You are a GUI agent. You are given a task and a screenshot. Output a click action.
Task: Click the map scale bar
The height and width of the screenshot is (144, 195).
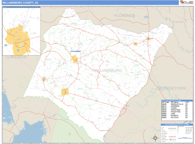[x=185, y=138]
